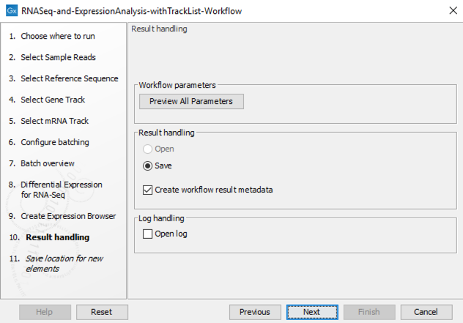The image size is (463, 323).
Task: Jump to Choose where to run step
Action: coord(57,36)
